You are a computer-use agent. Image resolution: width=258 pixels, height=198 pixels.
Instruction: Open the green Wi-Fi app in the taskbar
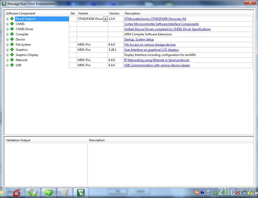pos(49,193)
